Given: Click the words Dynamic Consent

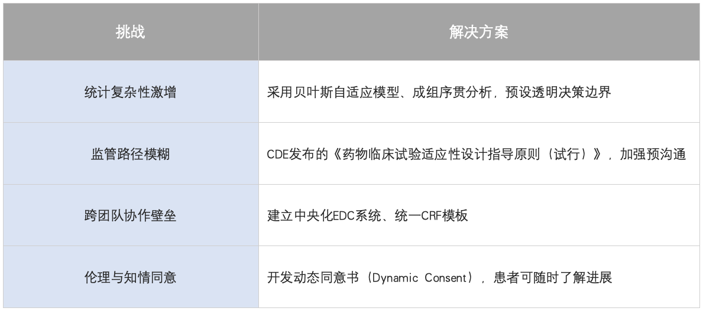Looking at the screenshot, I should pyautogui.click(x=421, y=277).
